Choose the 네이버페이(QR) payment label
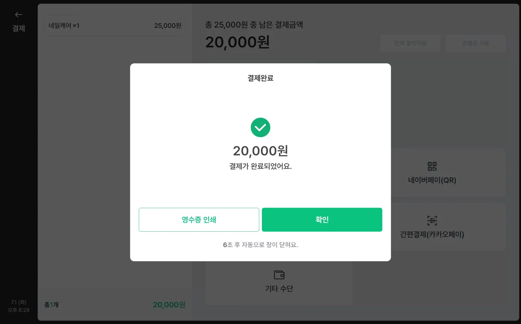Image resolution: width=521 pixels, height=324 pixels. pyautogui.click(x=432, y=180)
